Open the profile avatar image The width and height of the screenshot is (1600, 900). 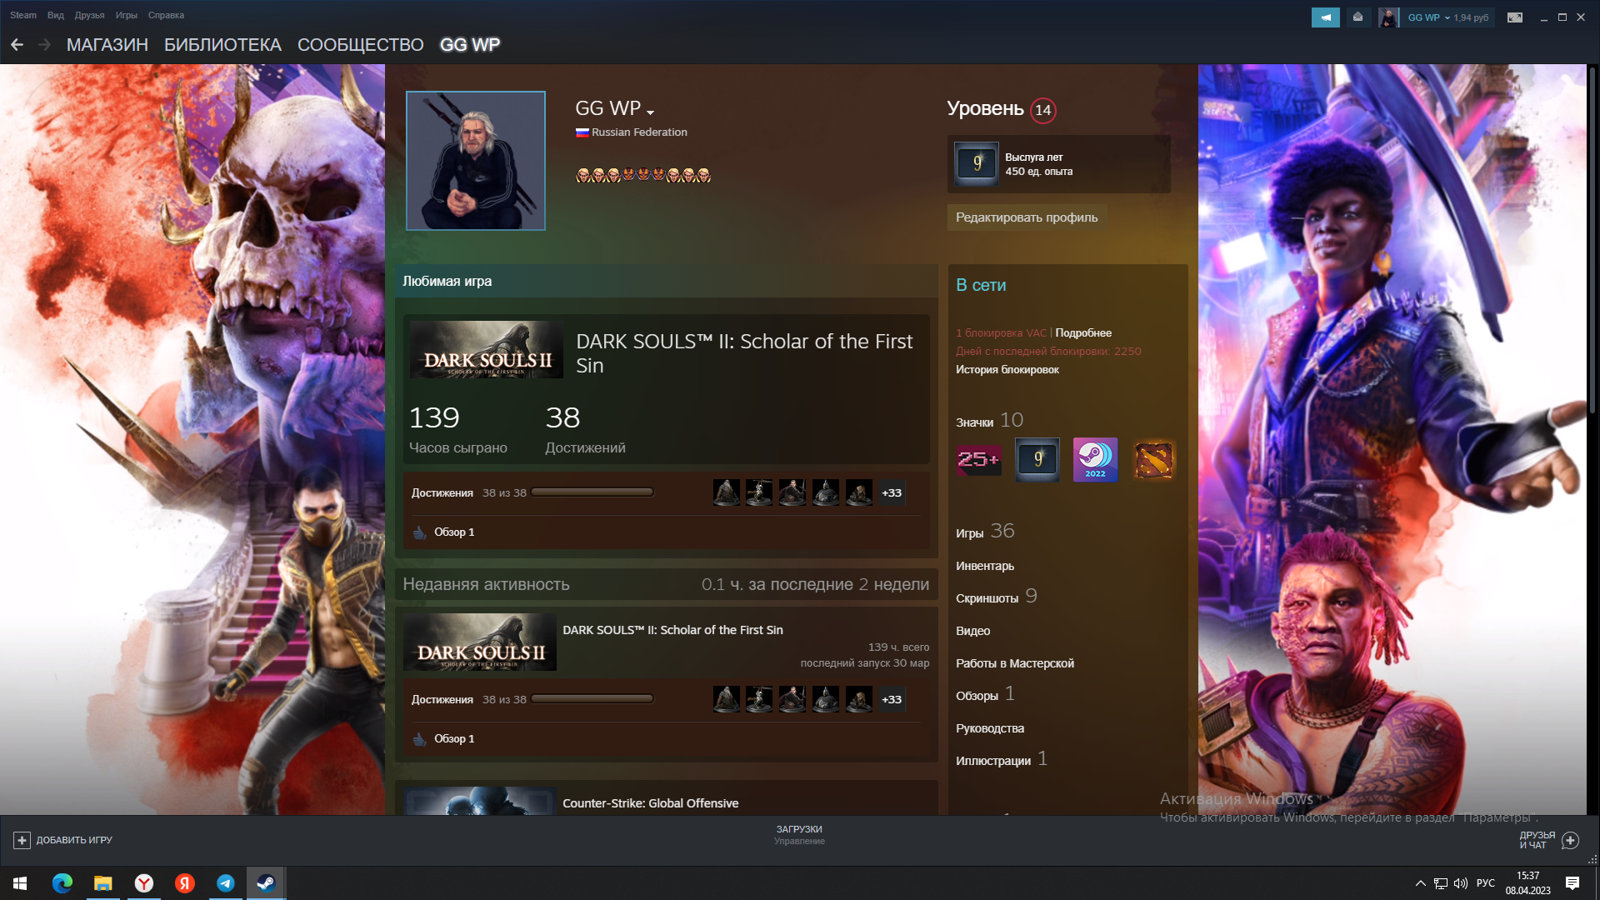[x=476, y=161]
